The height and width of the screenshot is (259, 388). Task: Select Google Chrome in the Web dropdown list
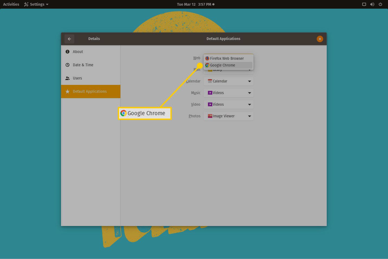click(x=228, y=65)
